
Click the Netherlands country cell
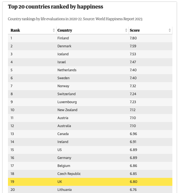[x=67, y=70]
